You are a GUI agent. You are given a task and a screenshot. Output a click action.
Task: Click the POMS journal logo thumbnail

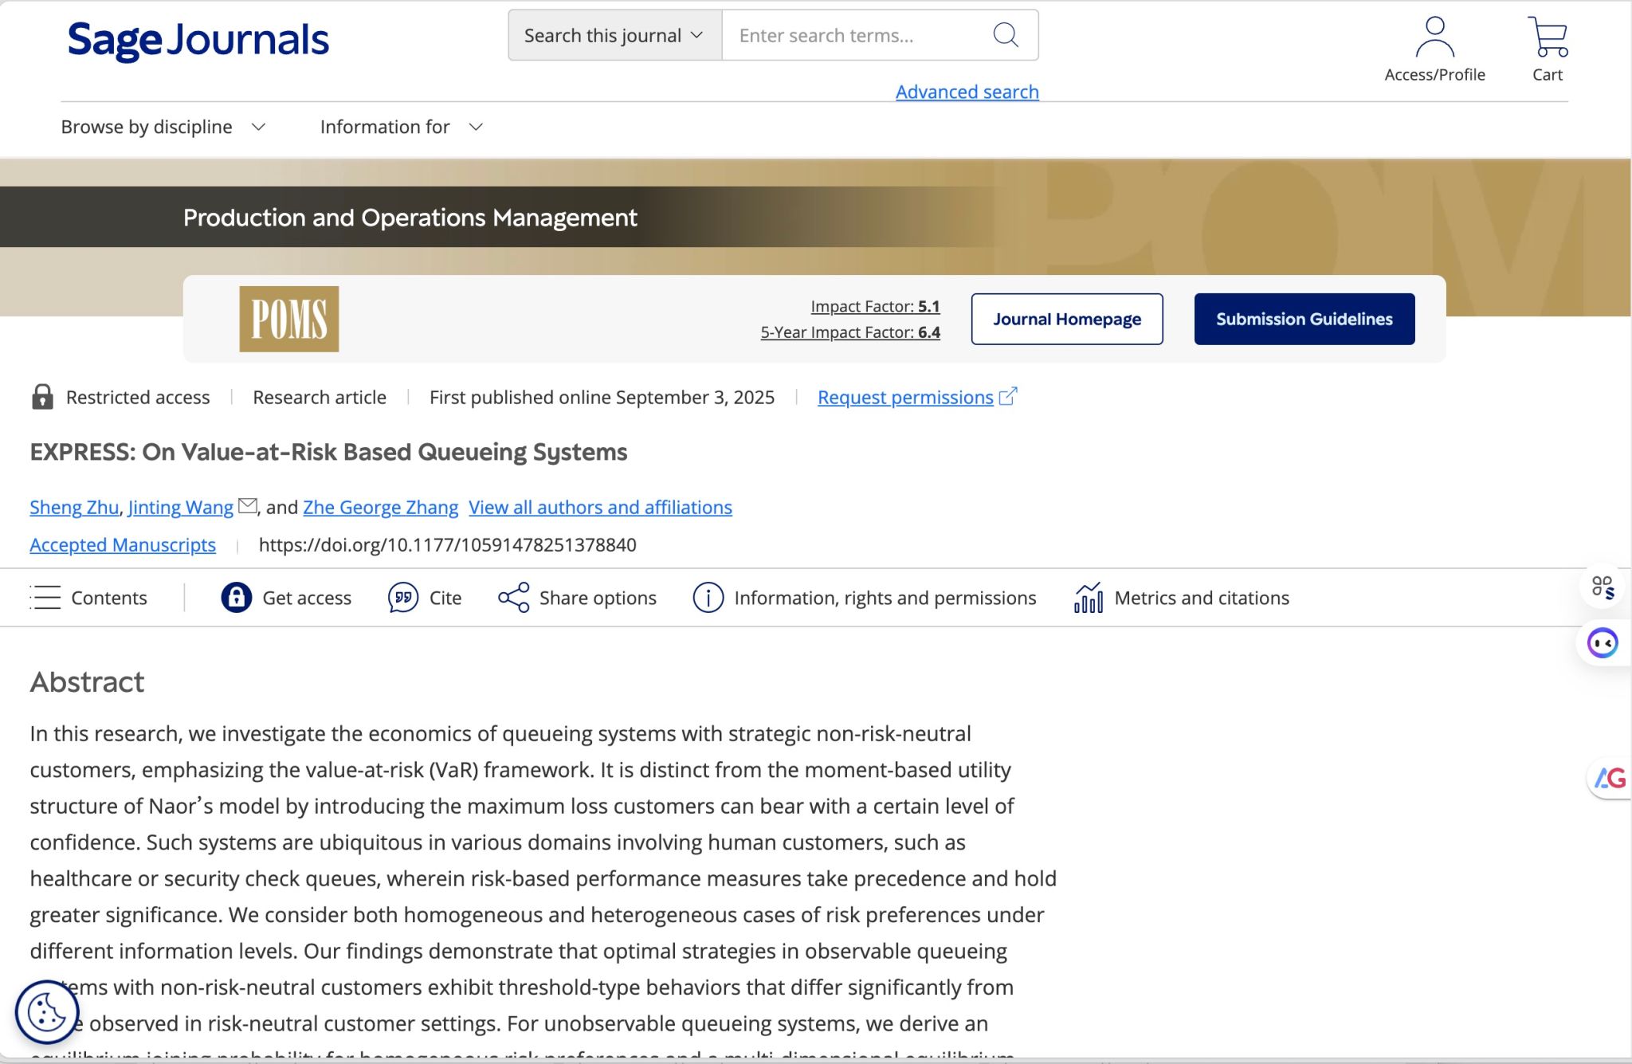289,319
